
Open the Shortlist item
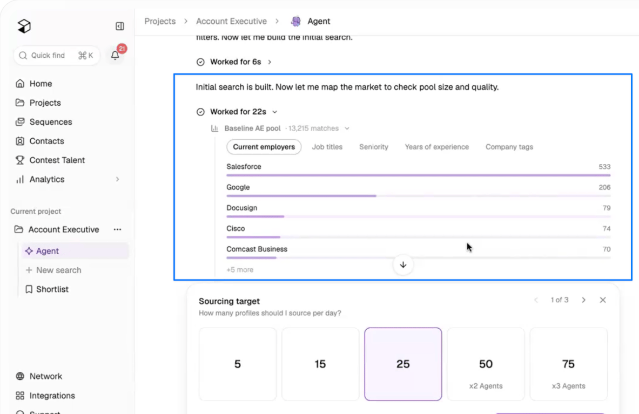[x=52, y=289]
